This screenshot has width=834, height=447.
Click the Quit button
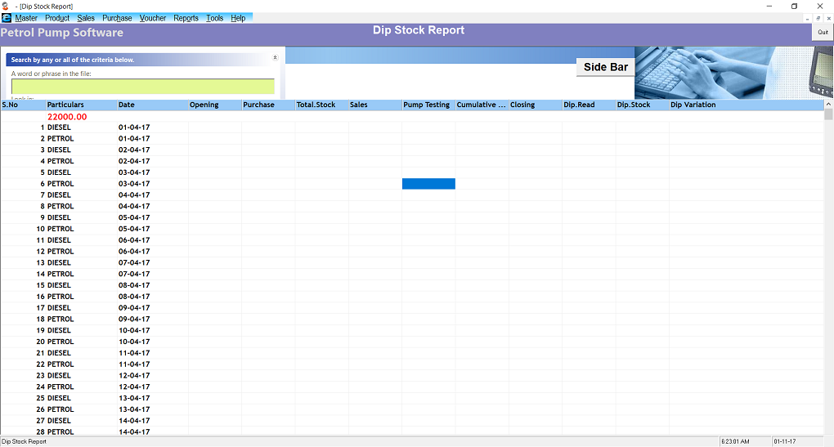[x=823, y=33]
